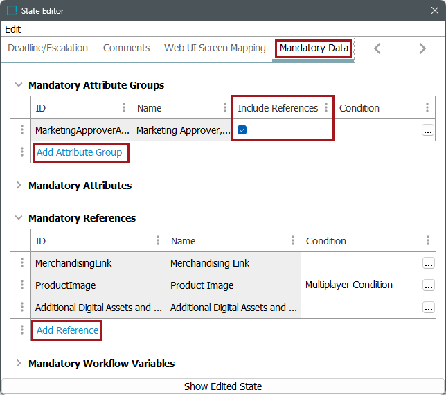This screenshot has width=446, height=410.
Task: Switch to Web UI Screen Mapping tab
Action: coord(215,48)
